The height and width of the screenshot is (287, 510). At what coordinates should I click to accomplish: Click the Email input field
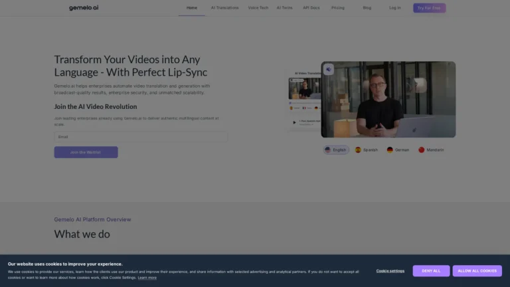coord(141,136)
